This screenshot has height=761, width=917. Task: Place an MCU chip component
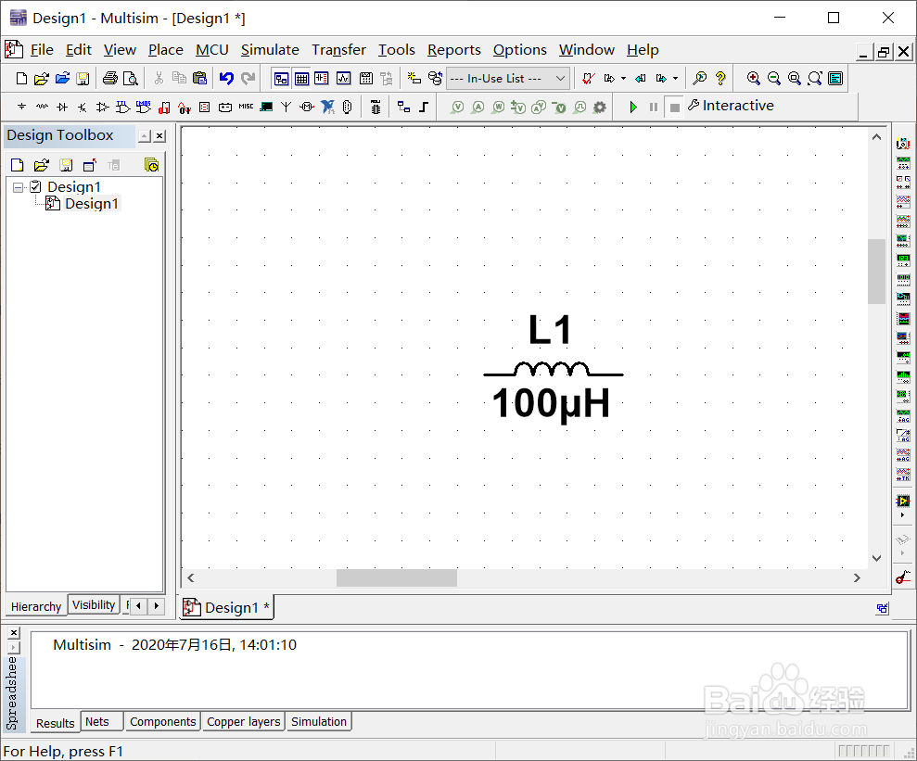click(x=376, y=107)
